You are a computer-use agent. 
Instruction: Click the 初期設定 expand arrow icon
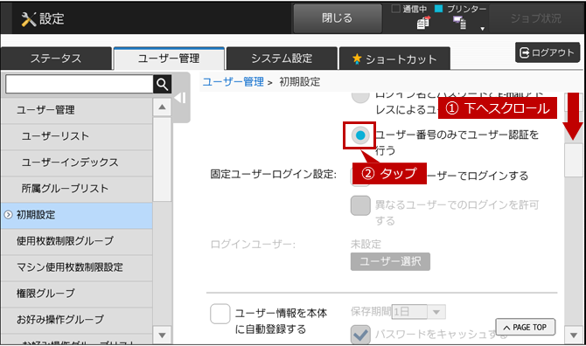click(x=8, y=215)
